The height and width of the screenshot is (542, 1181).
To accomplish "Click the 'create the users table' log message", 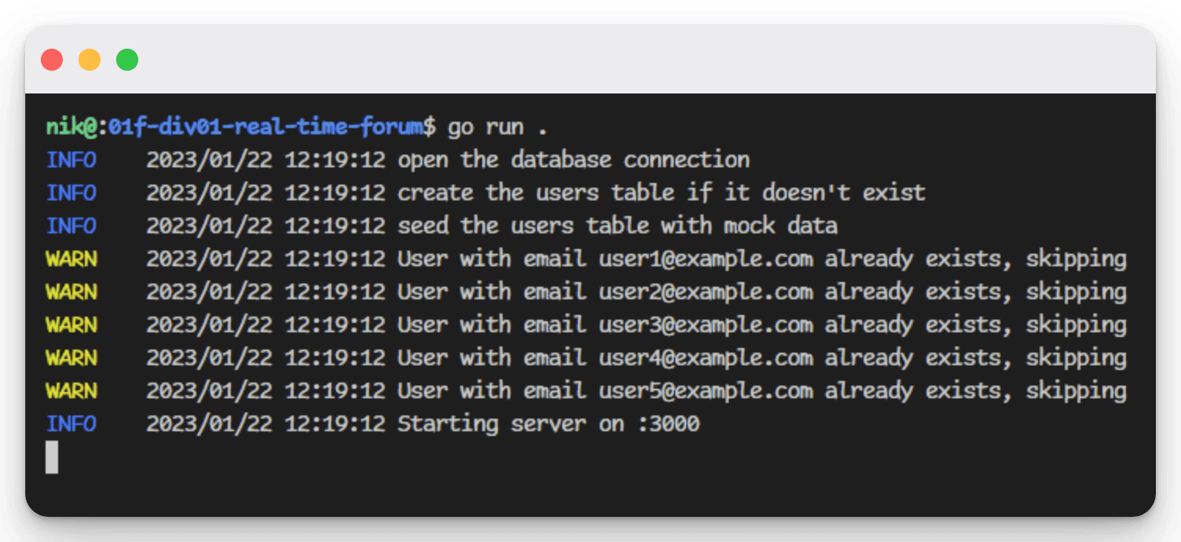I will pyautogui.click(x=661, y=192).
